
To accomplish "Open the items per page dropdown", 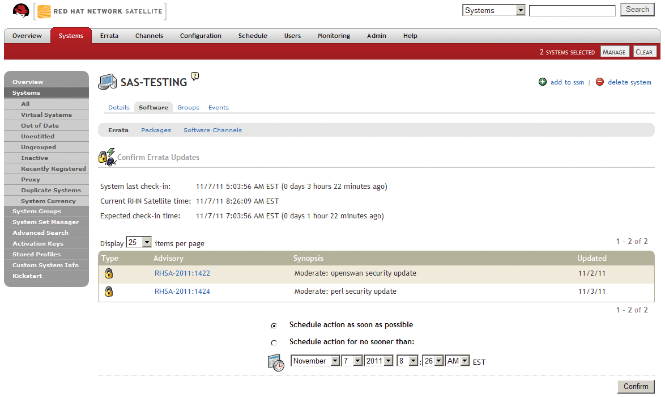I will [x=139, y=242].
